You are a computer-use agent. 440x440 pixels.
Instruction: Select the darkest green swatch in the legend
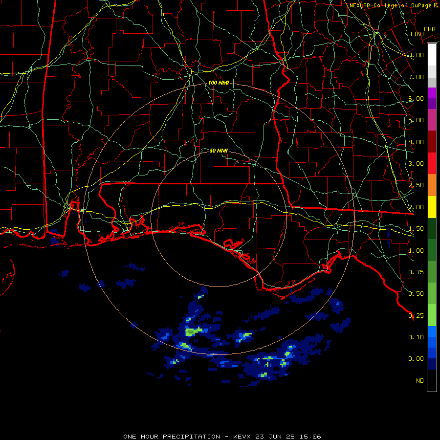tap(432, 229)
